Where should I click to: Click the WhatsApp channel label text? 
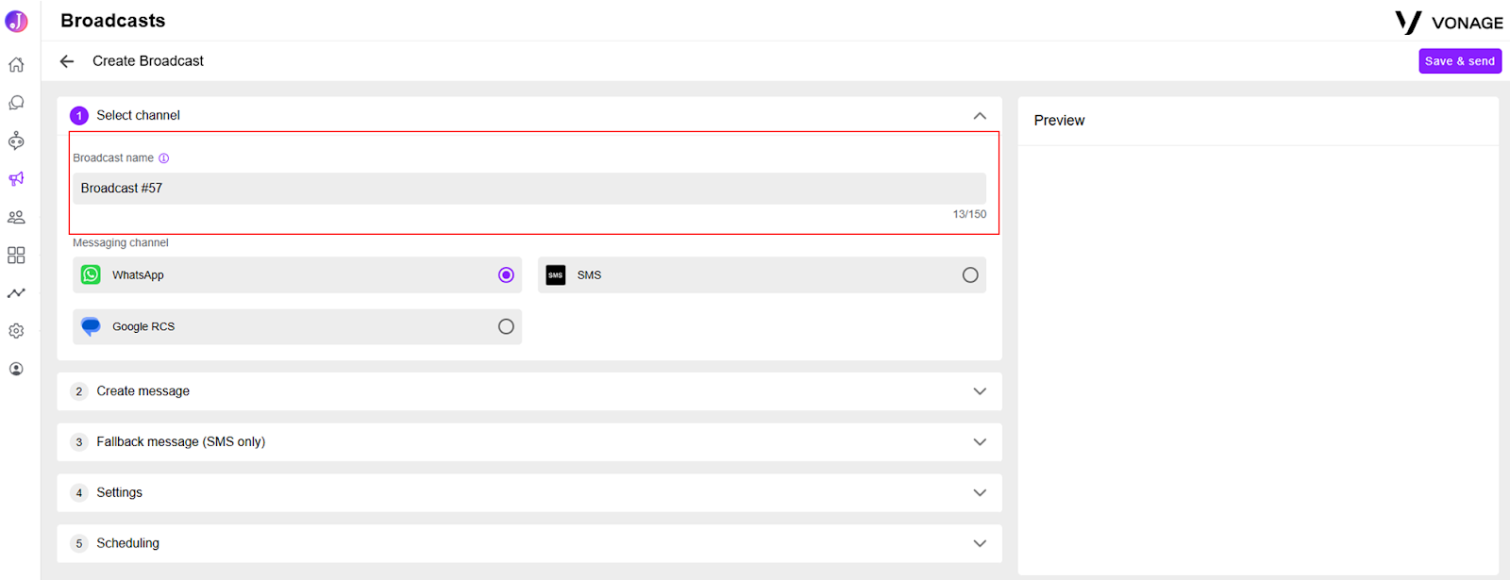point(138,275)
